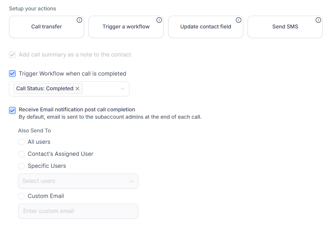Viewport: 335px width, 226px height.
Task: Select the Specific Users radio option
Action: tap(21, 166)
